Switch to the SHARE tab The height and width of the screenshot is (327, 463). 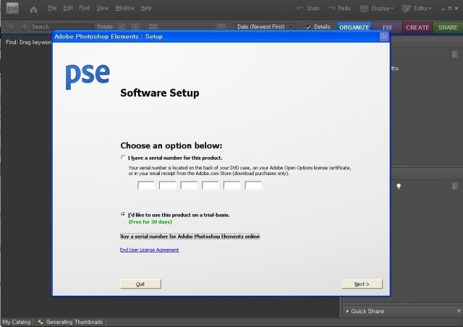[x=448, y=27]
